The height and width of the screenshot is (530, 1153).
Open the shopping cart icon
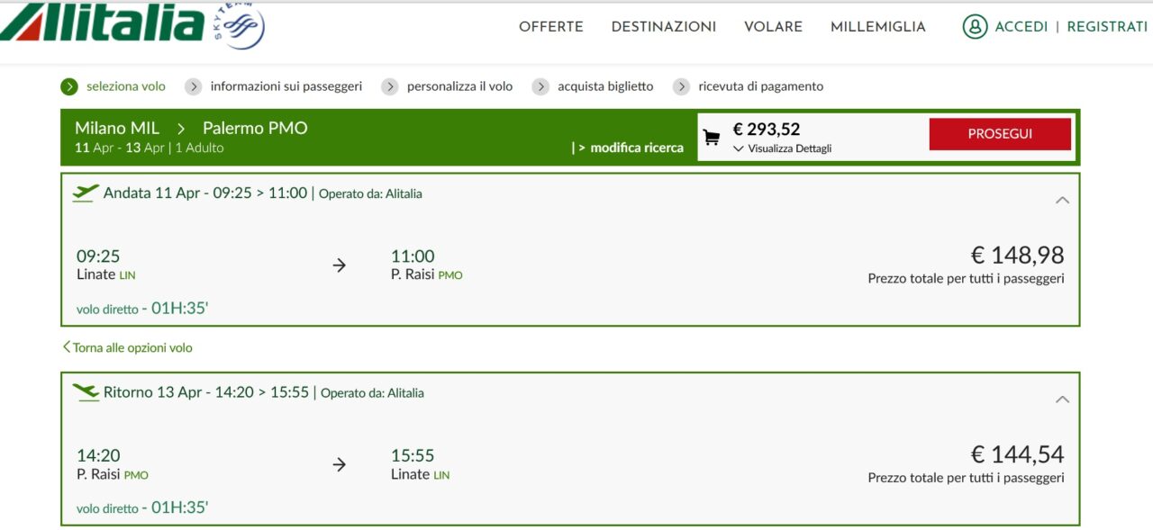pyautogui.click(x=712, y=138)
